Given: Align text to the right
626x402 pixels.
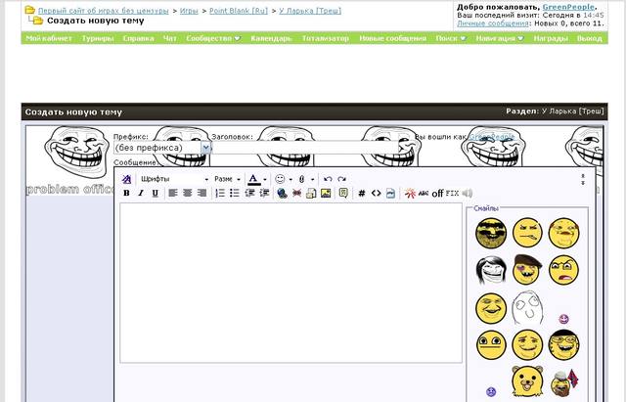Looking at the screenshot, I should point(202,194).
